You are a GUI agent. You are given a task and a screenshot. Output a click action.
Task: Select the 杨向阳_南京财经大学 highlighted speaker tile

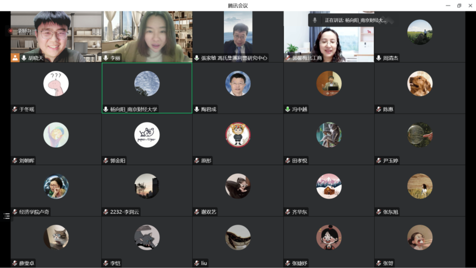147,88
